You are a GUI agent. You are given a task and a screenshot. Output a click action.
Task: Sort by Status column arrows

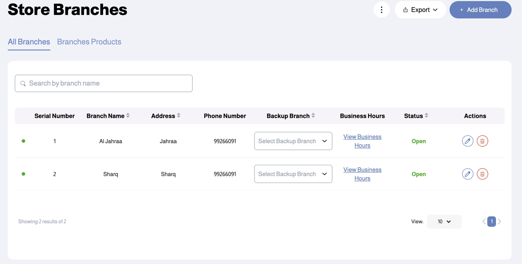[426, 115]
